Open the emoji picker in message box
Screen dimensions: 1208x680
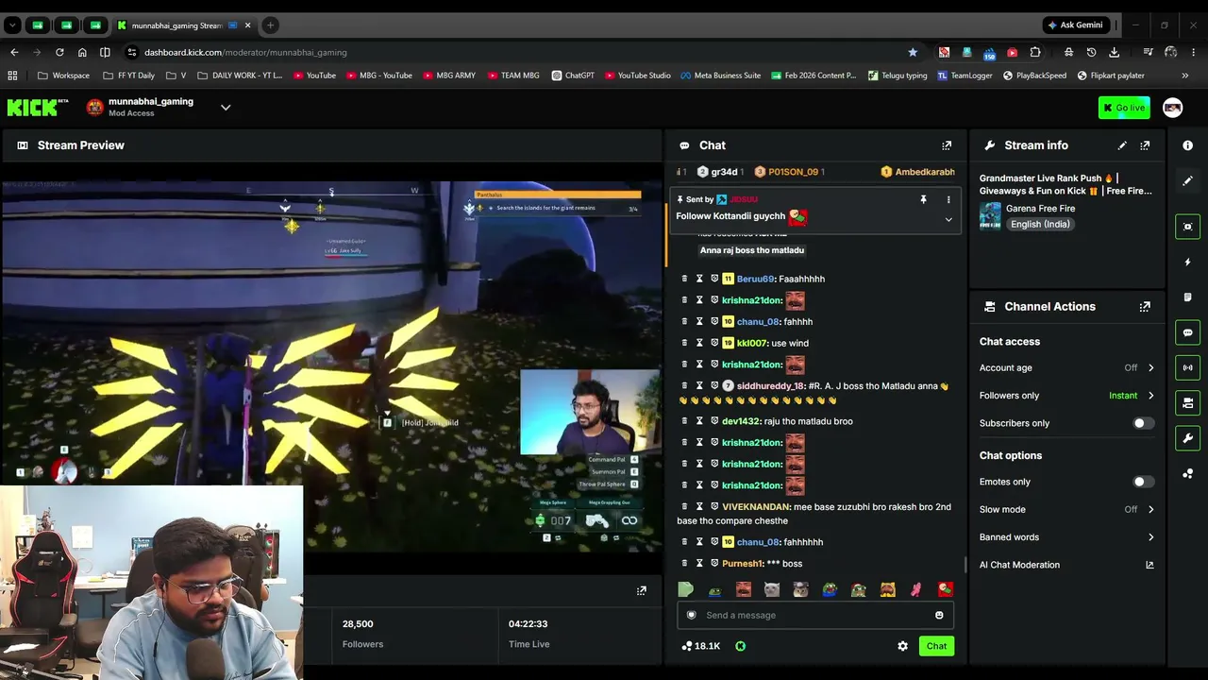point(939,616)
